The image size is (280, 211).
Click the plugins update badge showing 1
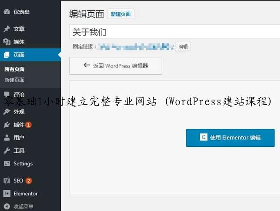tap(28, 125)
